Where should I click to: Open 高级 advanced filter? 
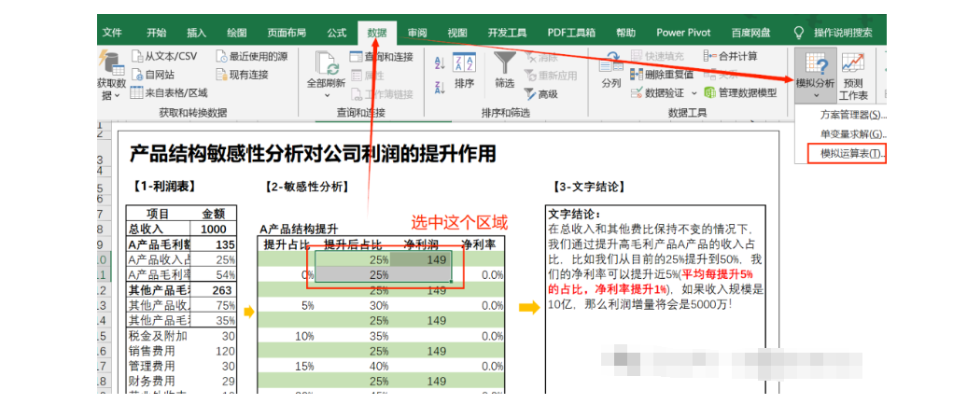tap(540, 94)
